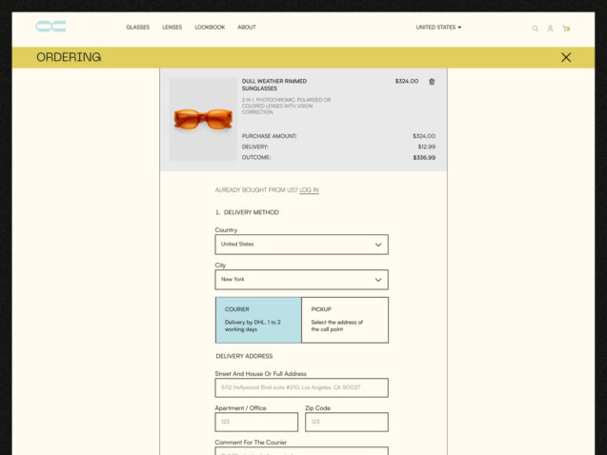Screen dimensions: 607x455
Task: Expand the City dropdown showing New York
Action: pos(301,280)
